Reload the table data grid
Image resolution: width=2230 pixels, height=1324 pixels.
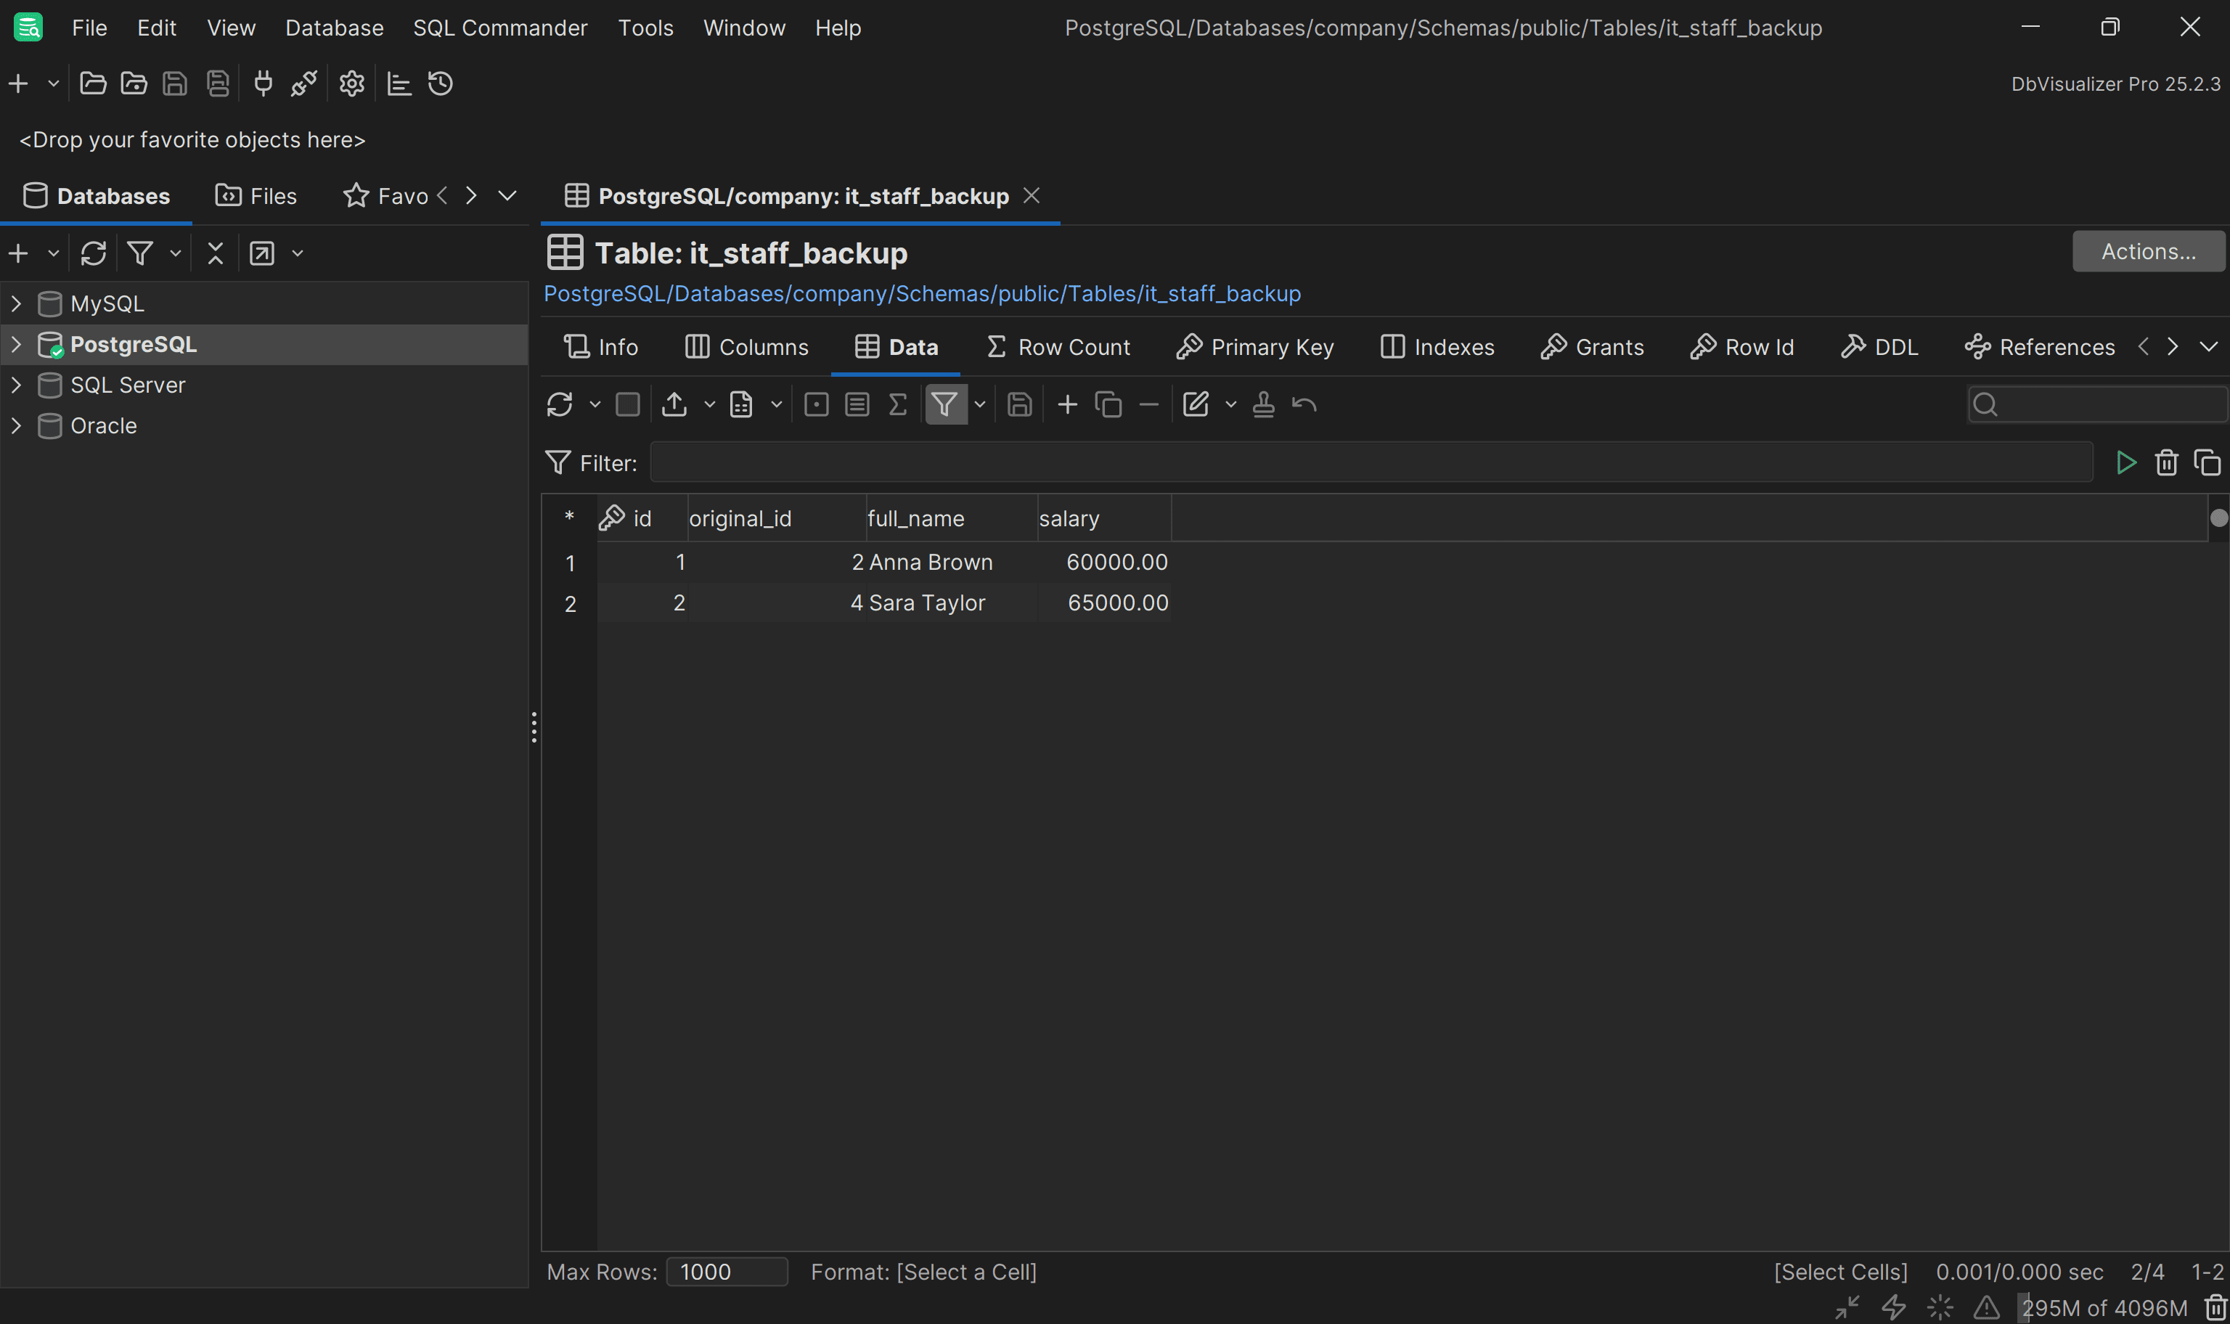pyautogui.click(x=560, y=405)
